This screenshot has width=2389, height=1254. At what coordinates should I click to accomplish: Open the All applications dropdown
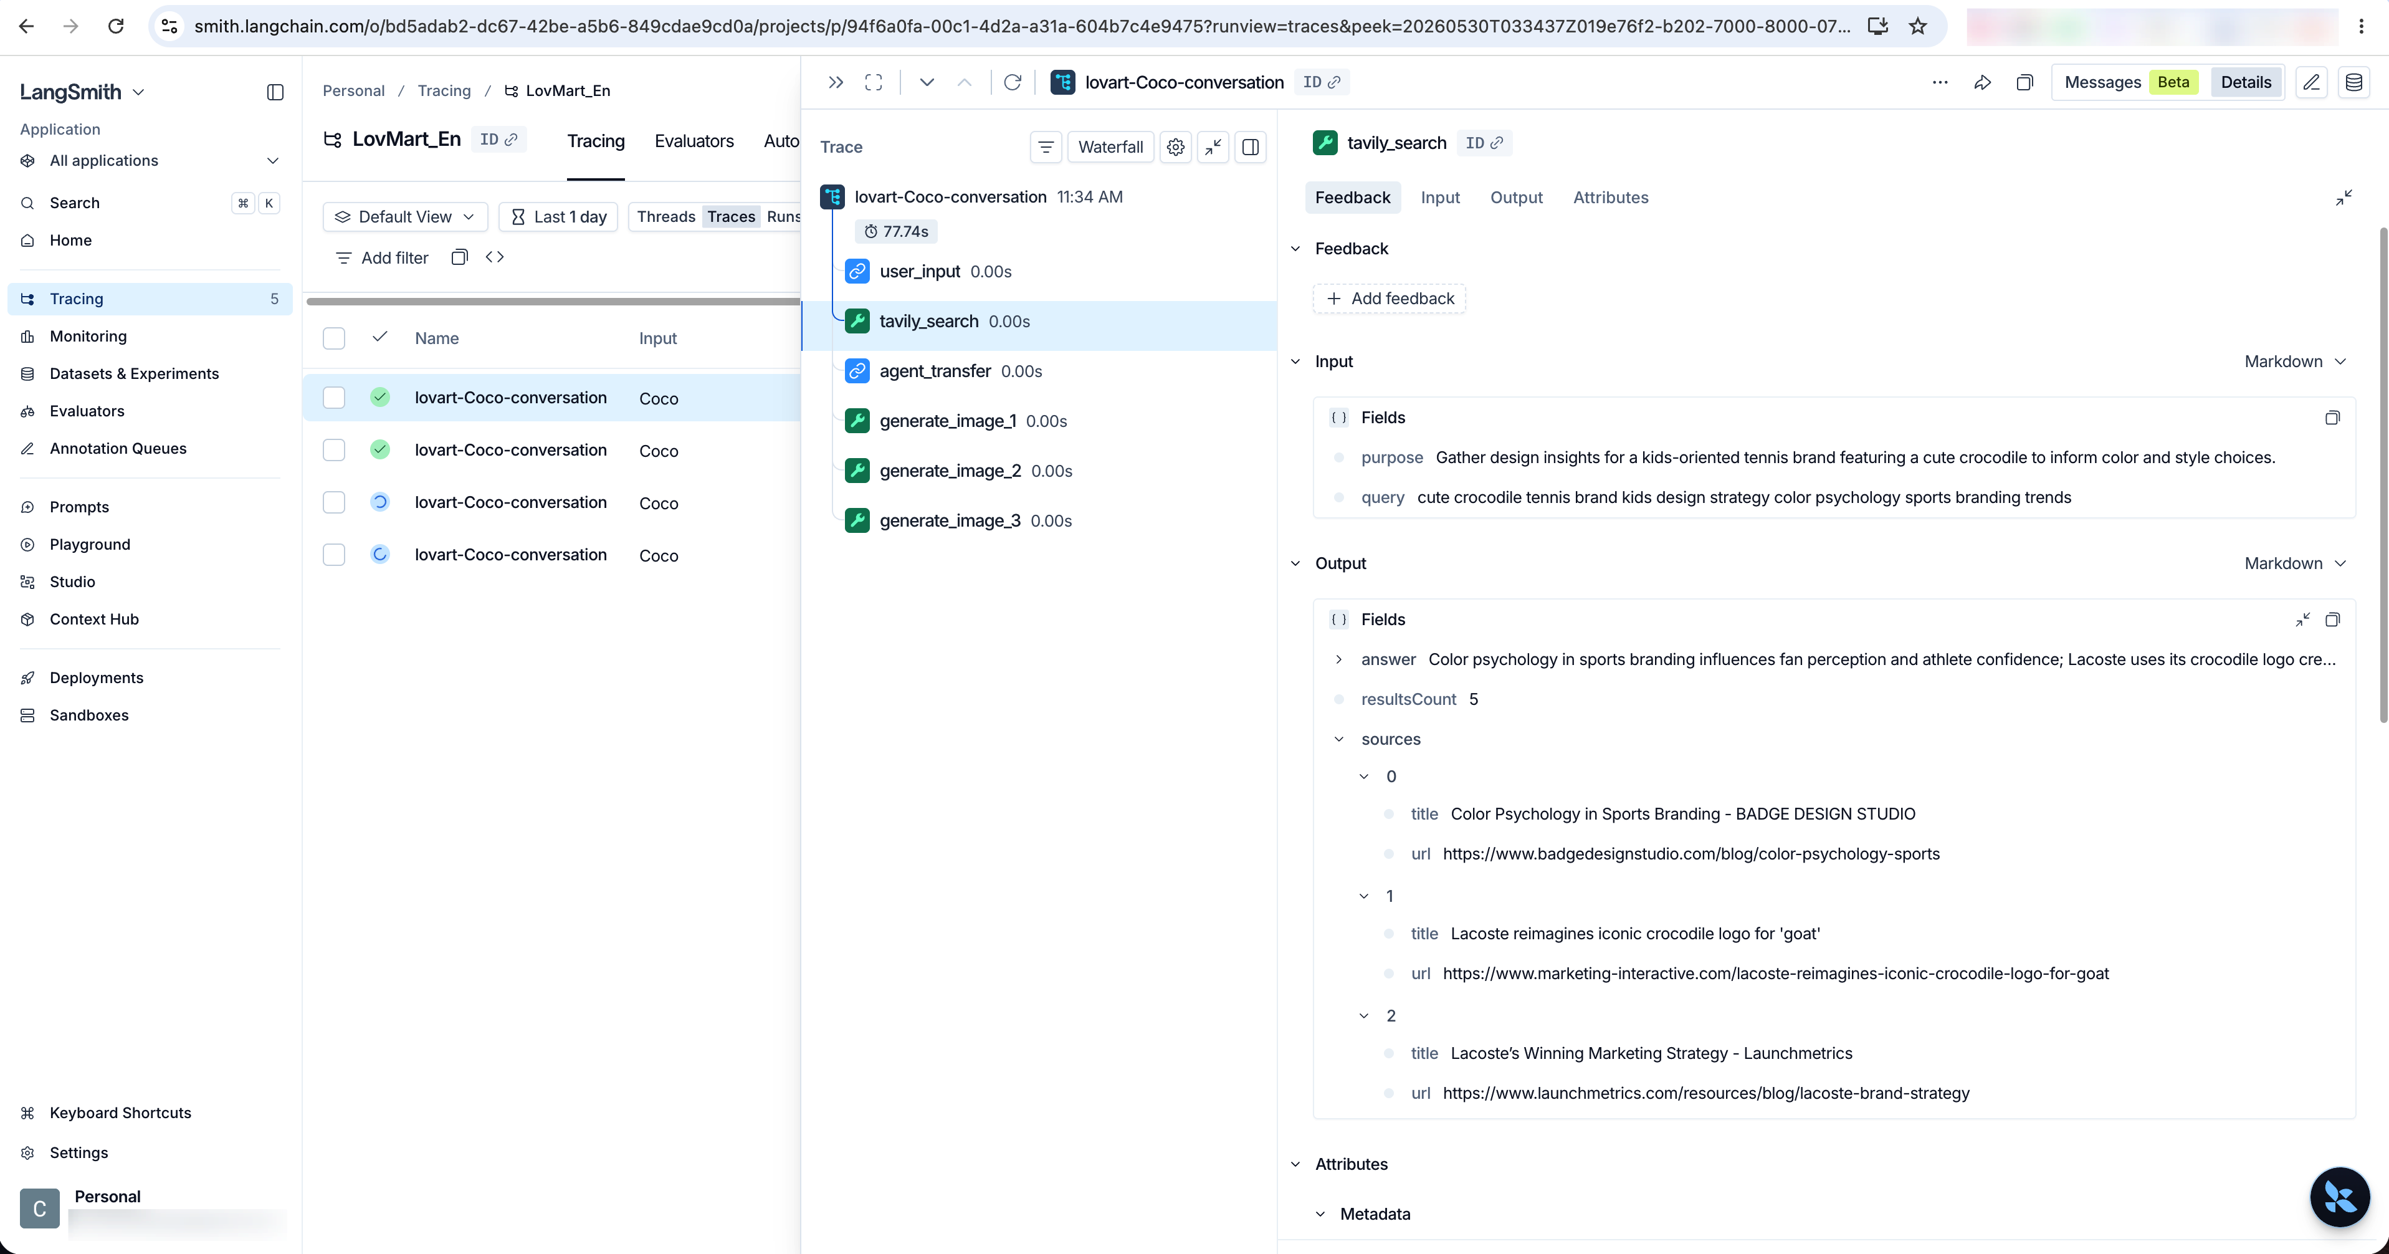point(150,160)
